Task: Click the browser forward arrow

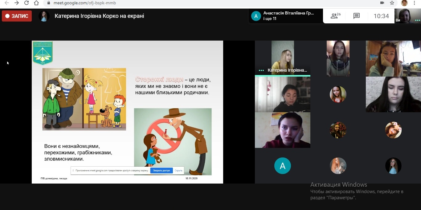Action: coord(17,3)
